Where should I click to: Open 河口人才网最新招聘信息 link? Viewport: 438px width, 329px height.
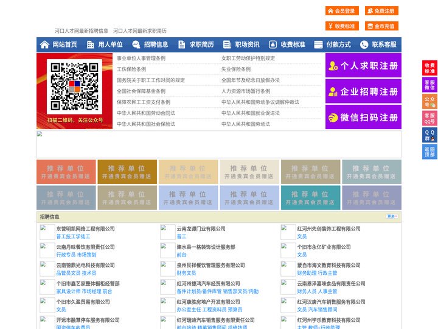82,31
